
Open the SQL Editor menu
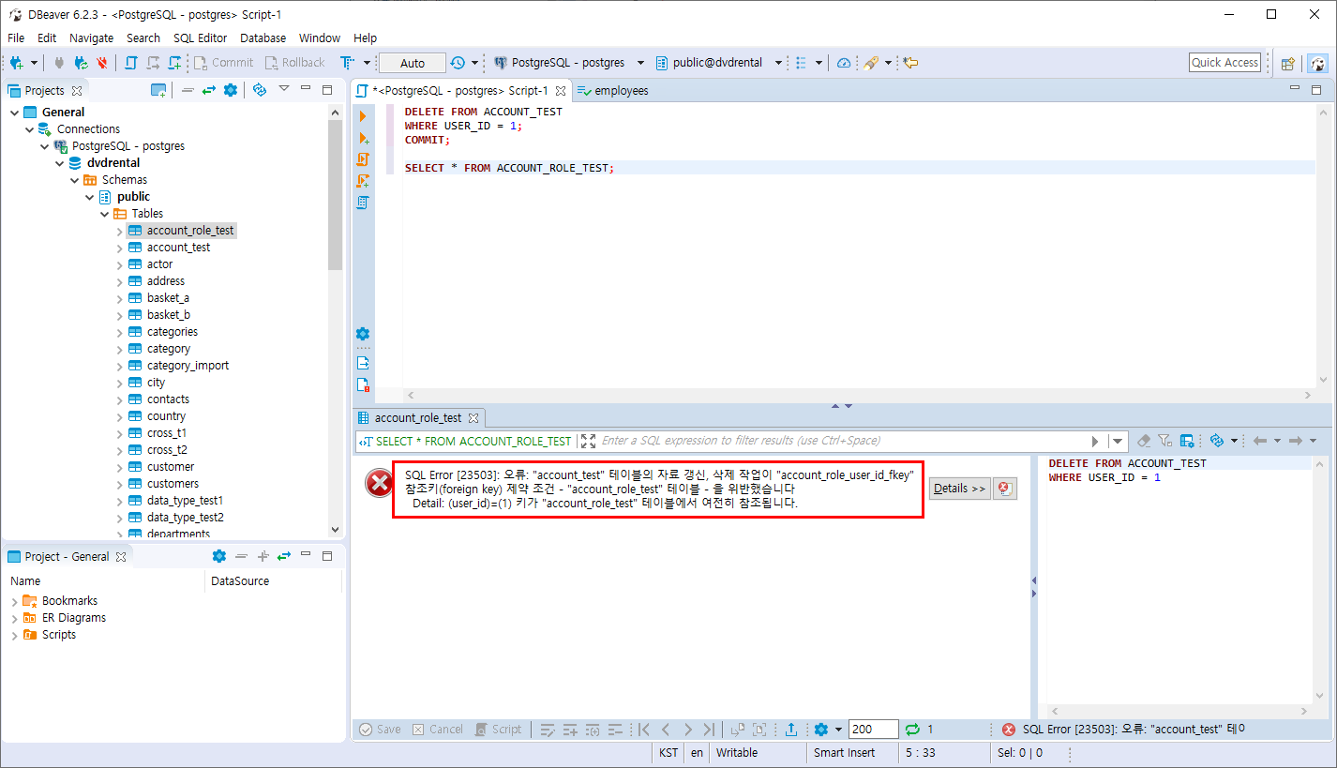[x=200, y=38]
